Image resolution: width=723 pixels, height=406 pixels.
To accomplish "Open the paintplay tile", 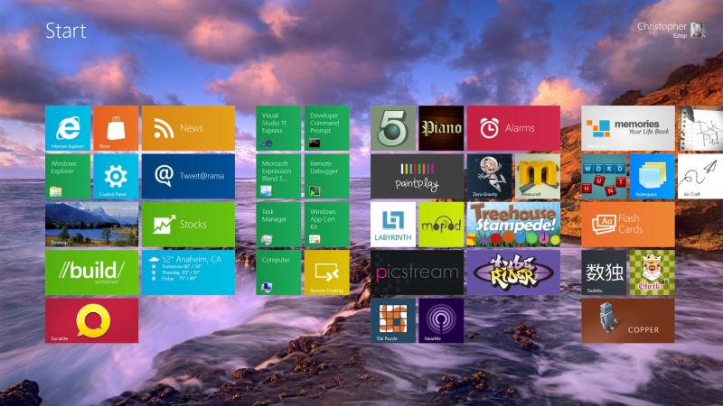I will (418, 176).
